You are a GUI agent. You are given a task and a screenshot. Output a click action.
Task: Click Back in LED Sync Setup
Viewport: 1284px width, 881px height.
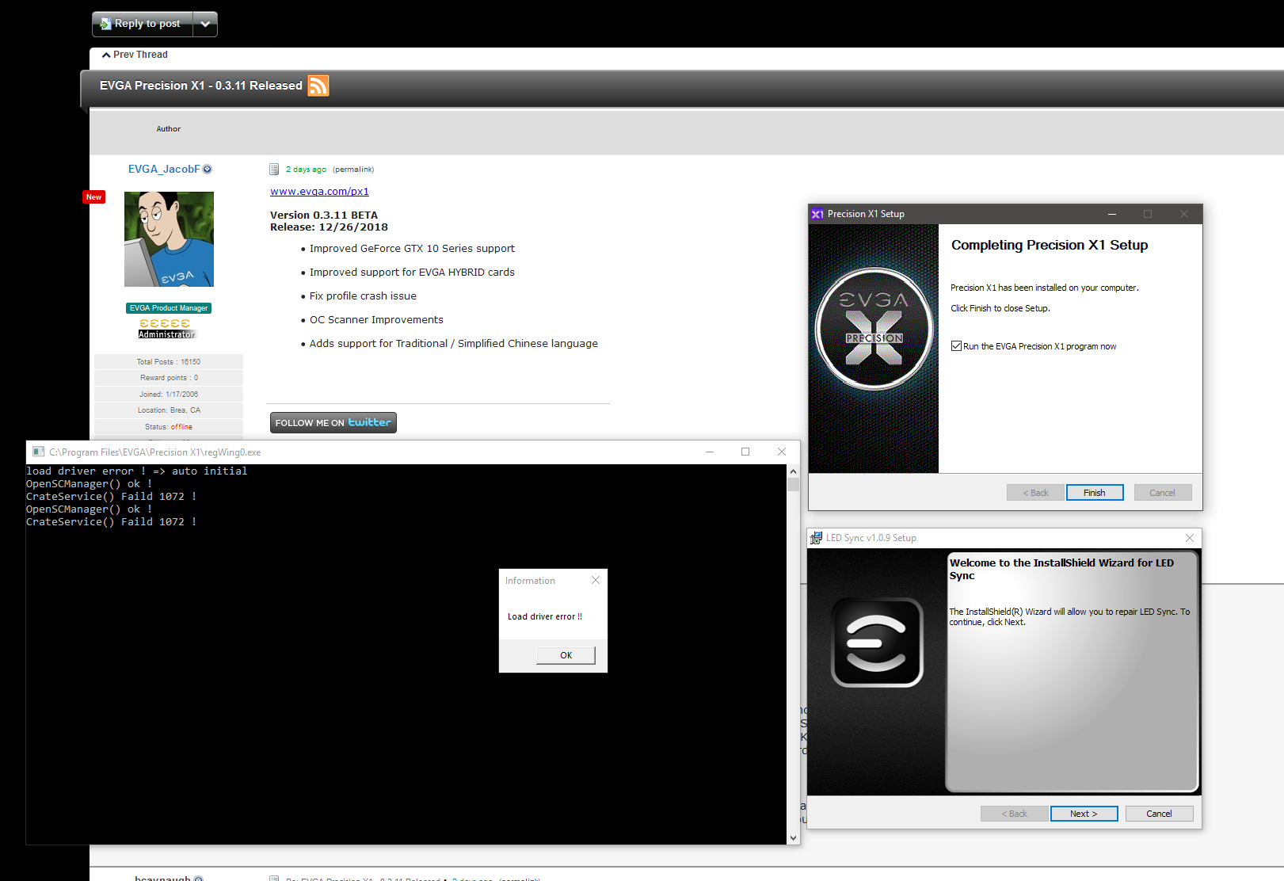coord(1014,814)
